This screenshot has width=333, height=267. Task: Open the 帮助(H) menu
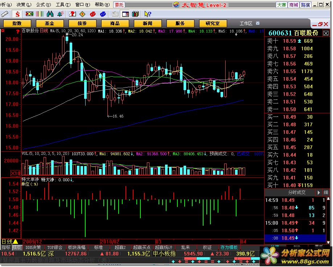(x=102, y=5)
